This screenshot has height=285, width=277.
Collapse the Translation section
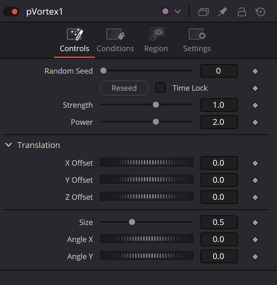click(9, 145)
